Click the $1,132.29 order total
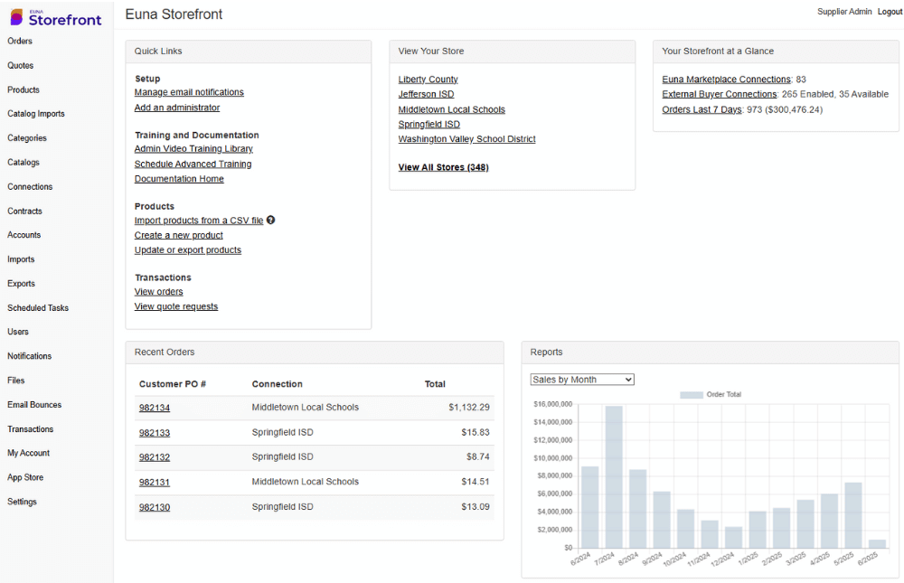 click(469, 407)
